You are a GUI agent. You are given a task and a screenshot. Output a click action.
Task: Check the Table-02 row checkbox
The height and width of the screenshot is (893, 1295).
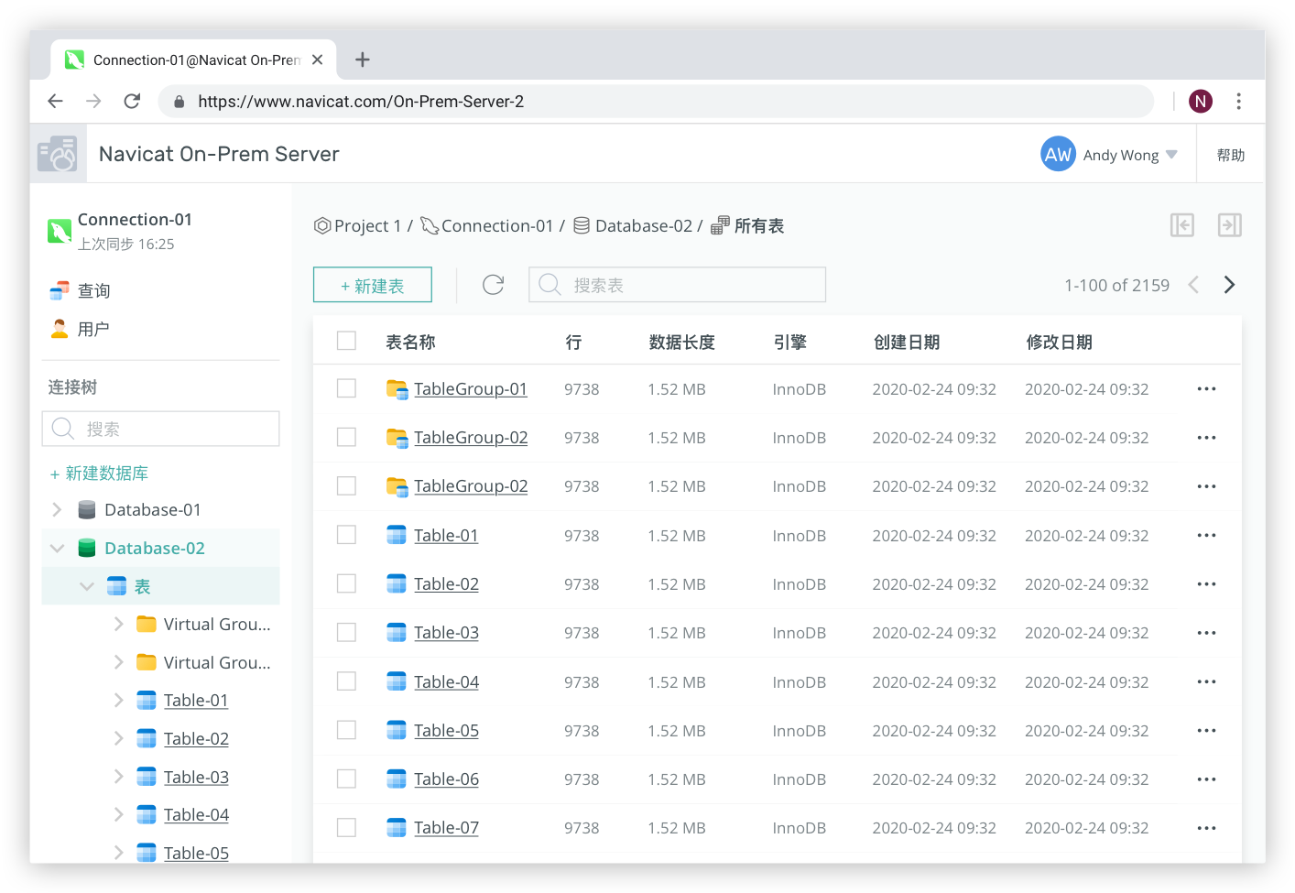[x=346, y=583]
